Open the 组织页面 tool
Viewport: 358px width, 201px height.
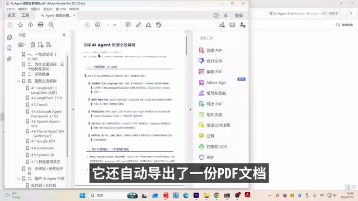pyautogui.click(x=210, y=114)
